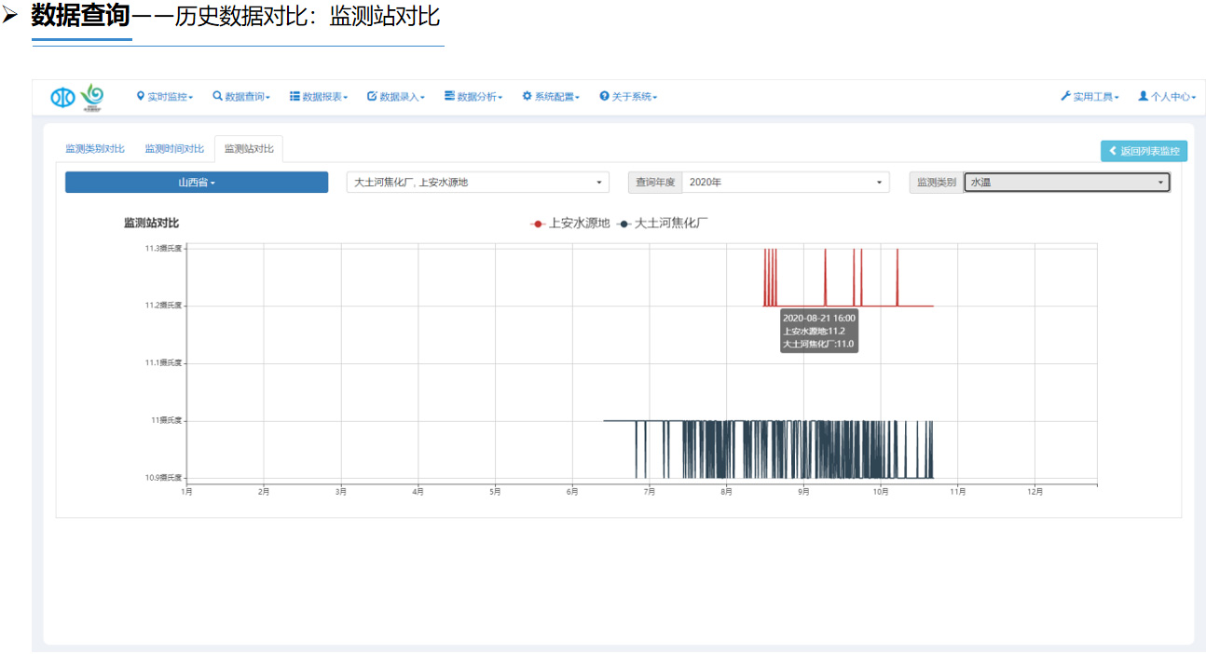The width and height of the screenshot is (1206, 654).
Task: Click the 11.3摄氏度 y-axis label
Action: (x=163, y=248)
